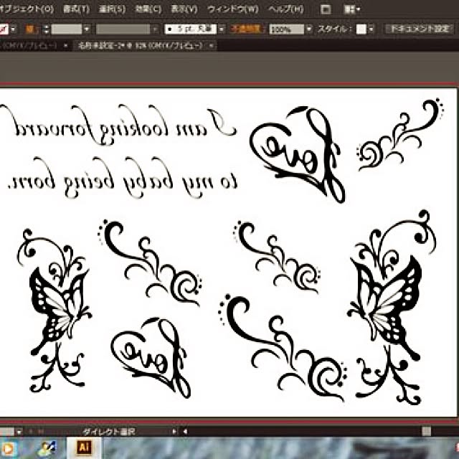
Task: Click the orange 不透明度 opacity link
Action: pos(246,29)
